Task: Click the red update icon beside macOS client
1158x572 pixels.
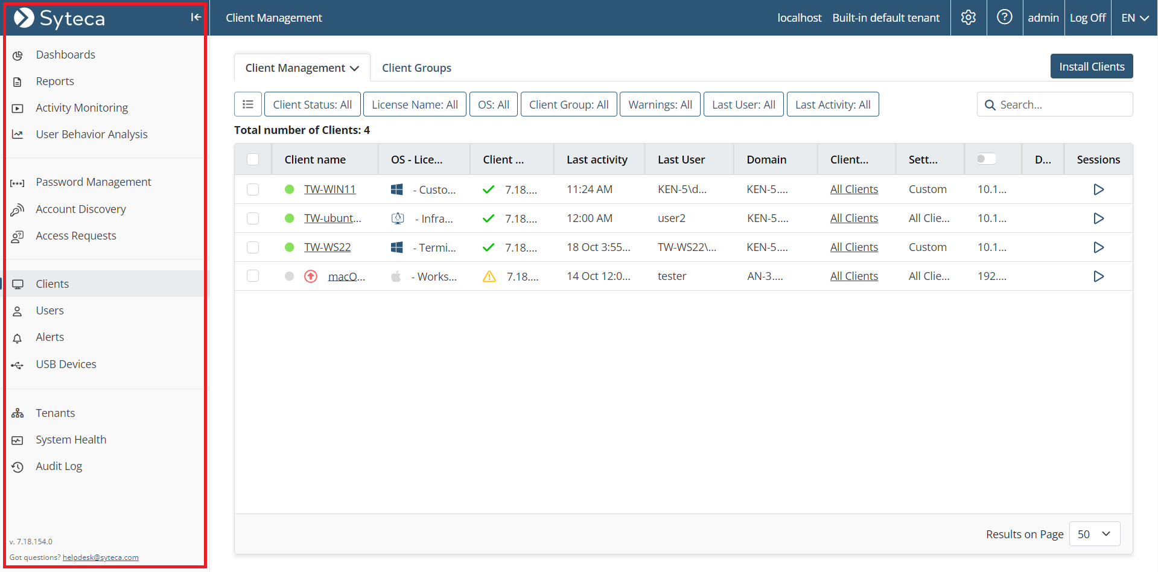Action: [x=311, y=276]
